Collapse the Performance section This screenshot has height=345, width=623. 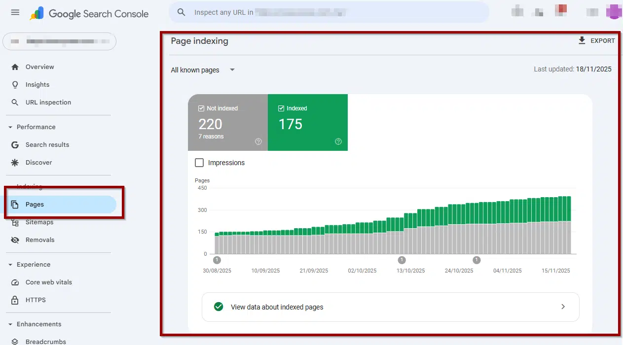(10, 127)
